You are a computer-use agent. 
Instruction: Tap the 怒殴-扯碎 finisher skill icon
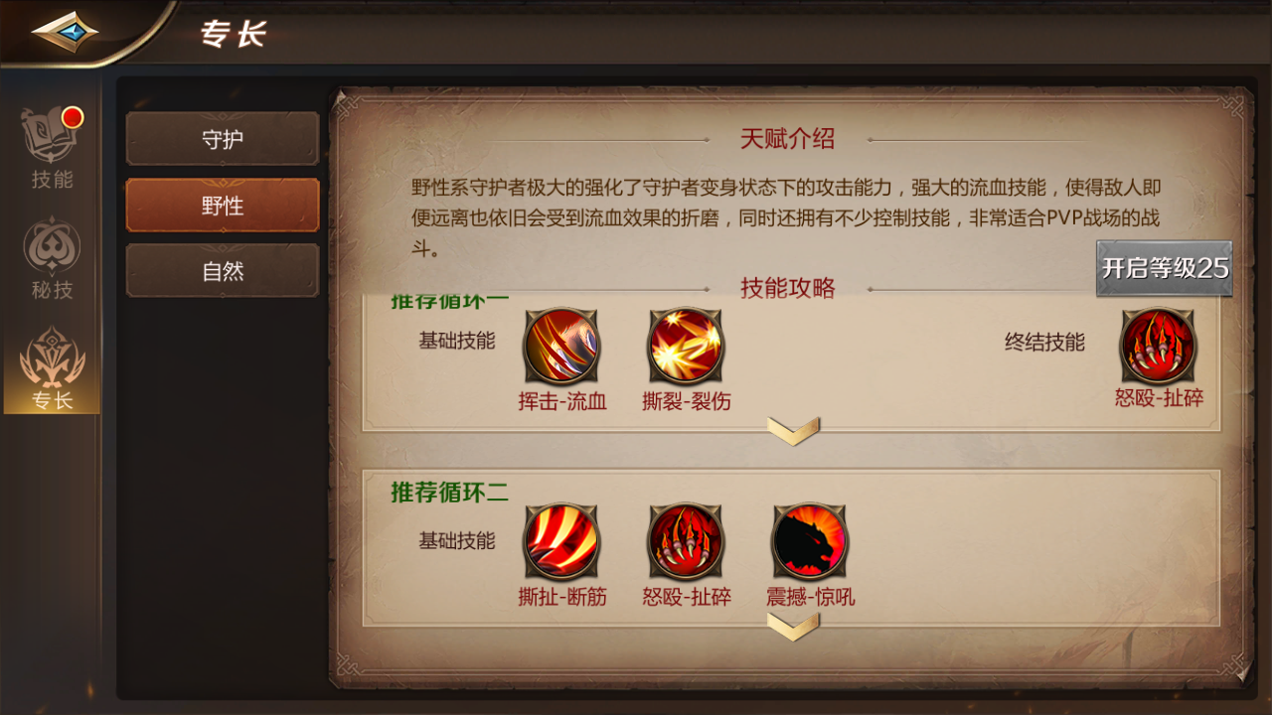point(1158,346)
